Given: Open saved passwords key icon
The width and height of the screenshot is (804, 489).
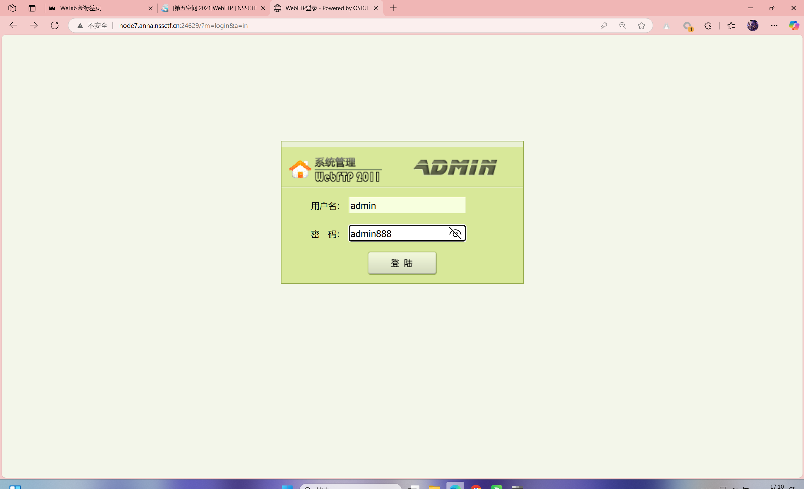Looking at the screenshot, I should pos(604,25).
